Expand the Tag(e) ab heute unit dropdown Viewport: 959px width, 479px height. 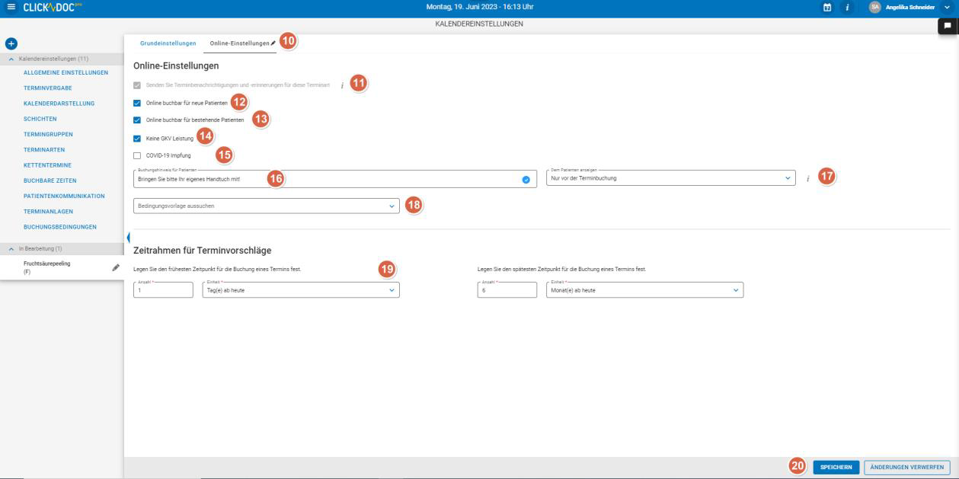tap(300, 290)
